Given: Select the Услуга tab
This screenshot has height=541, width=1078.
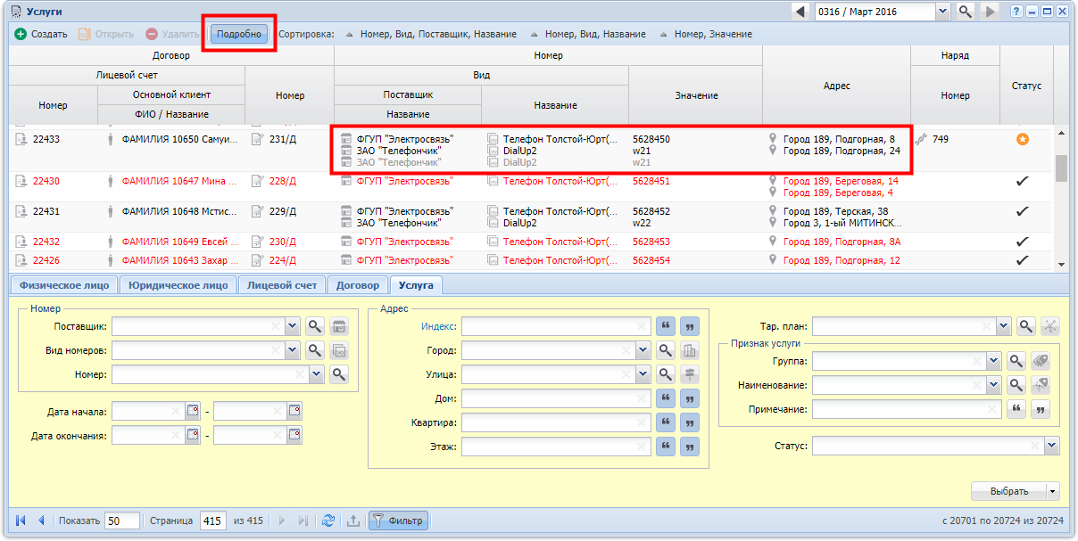Looking at the screenshot, I should [x=418, y=285].
